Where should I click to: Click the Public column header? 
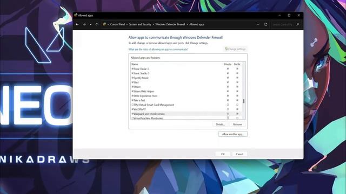pyautogui.click(x=237, y=64)
